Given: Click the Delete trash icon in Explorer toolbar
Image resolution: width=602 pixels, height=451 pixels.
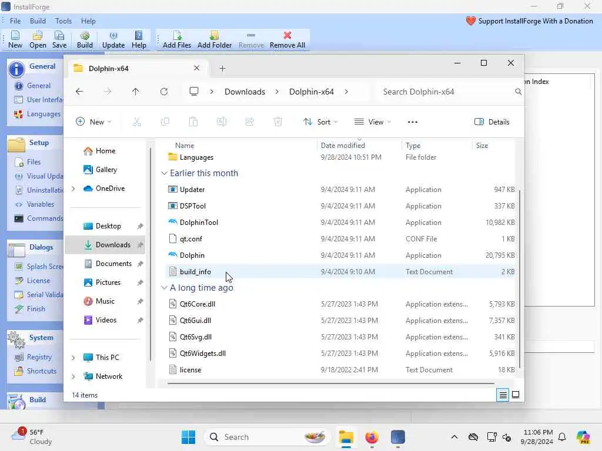Looking at the screenshot, I should (x=277, y=122).
